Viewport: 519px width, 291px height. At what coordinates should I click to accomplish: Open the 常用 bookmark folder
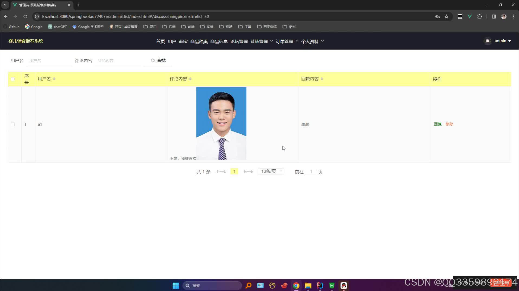150,27
